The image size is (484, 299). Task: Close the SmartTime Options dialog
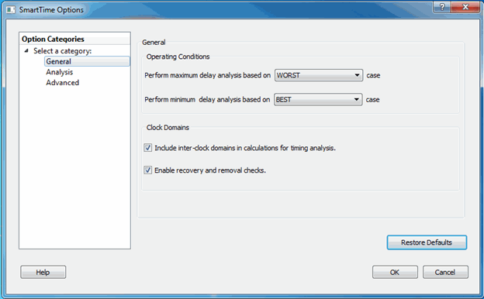[x=465, y=7]
